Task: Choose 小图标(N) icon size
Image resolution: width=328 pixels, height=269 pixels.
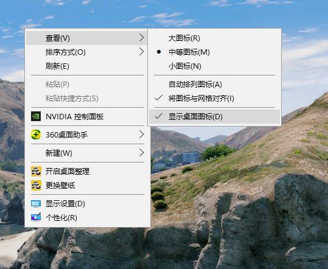Action: (x=214, y=66)
